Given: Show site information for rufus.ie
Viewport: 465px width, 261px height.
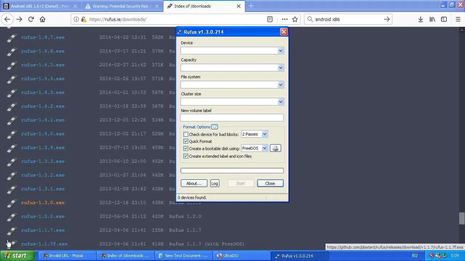Looking at the screenshot, I should click(76, 19).
